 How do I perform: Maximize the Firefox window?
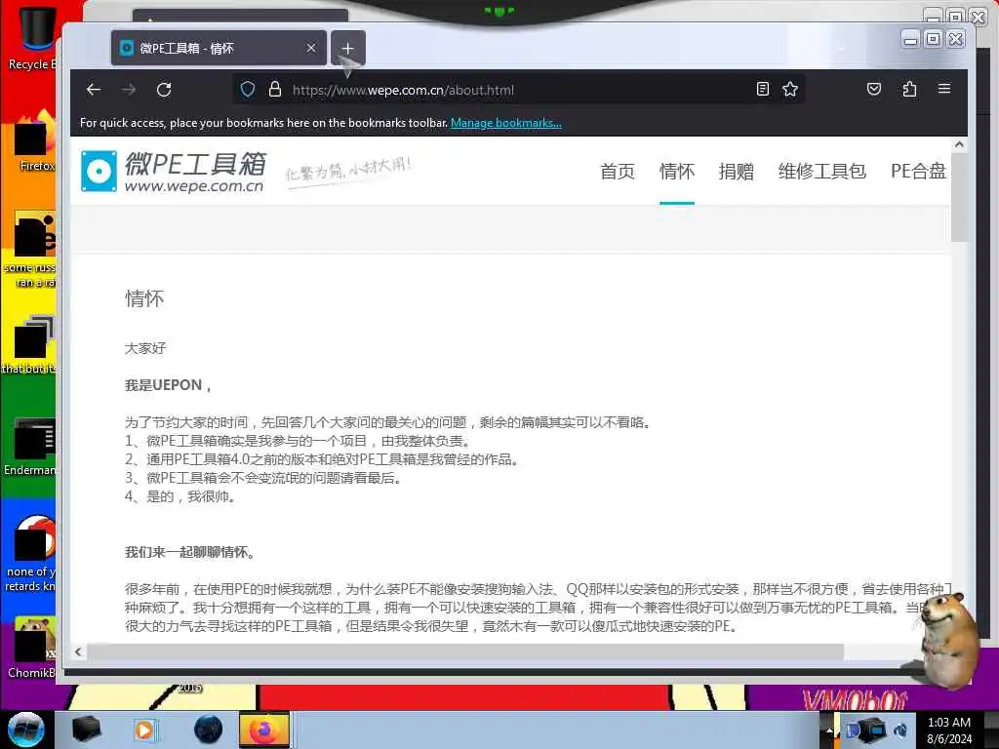coord(934,39)
